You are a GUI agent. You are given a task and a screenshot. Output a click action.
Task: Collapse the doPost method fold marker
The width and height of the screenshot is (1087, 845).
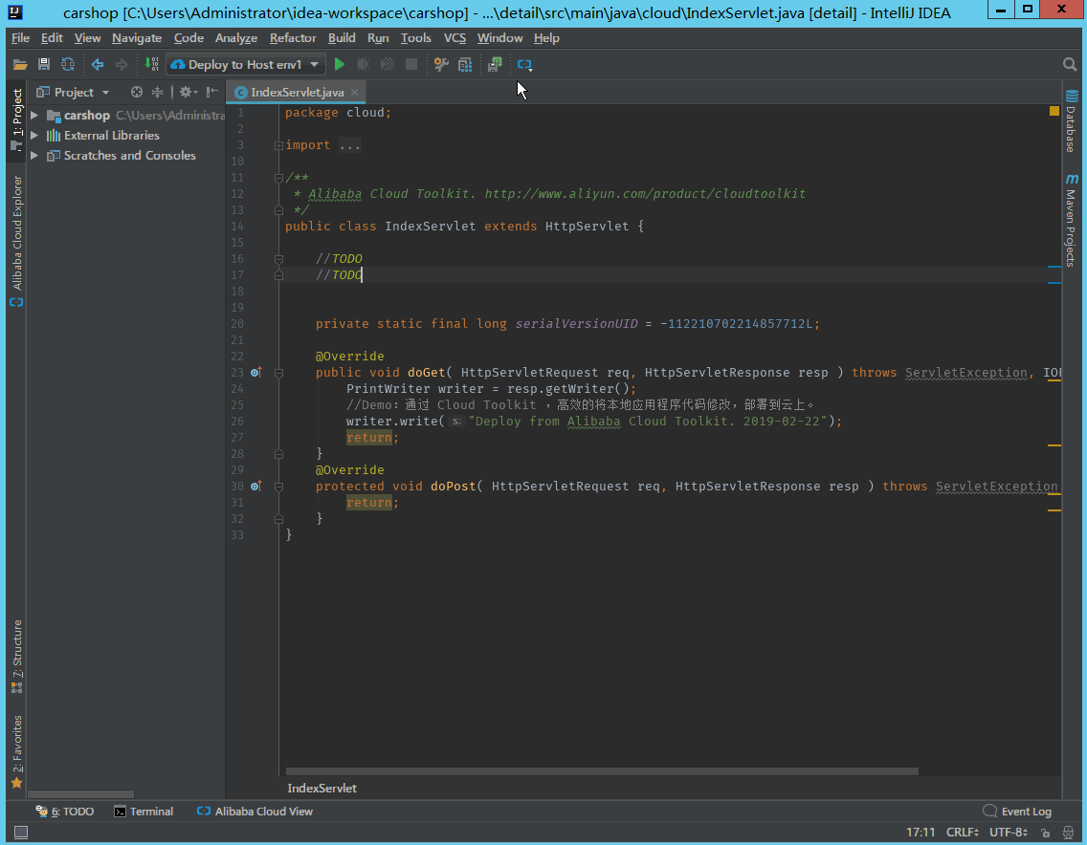[x=278, y=487]
